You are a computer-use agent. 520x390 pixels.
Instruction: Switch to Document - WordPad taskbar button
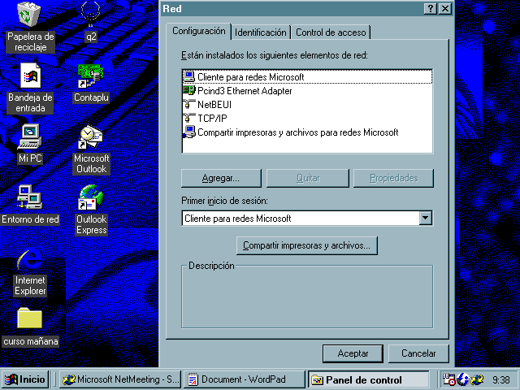pyautogui.click(x=244, y=379)
